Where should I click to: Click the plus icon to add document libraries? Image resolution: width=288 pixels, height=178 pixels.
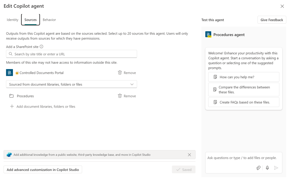pos(12,106)
